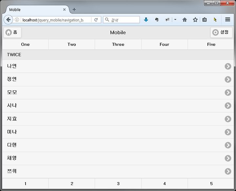Click the hand extension icon in toolbar
This screenshot has width=236, height=191.
(157, 19)
